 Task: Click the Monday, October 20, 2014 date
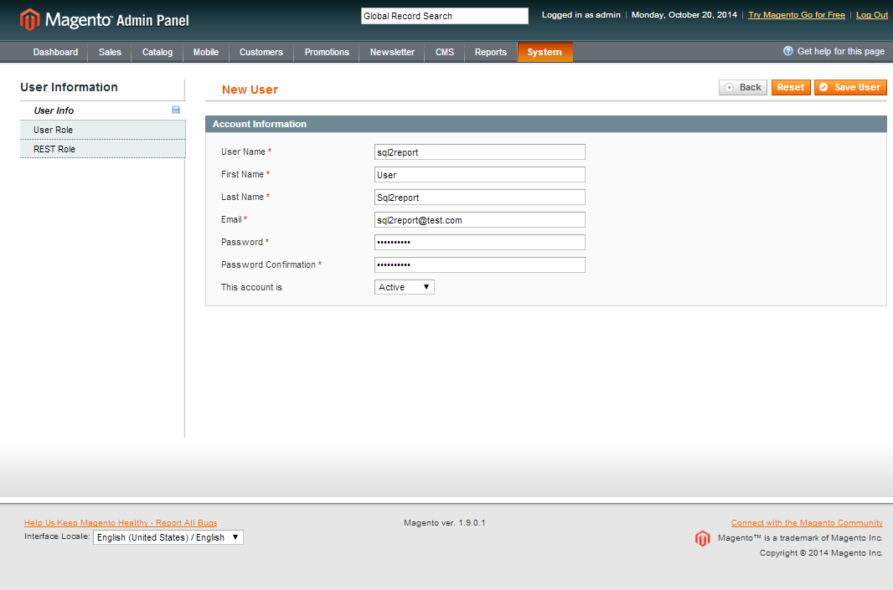click(684, 15)
